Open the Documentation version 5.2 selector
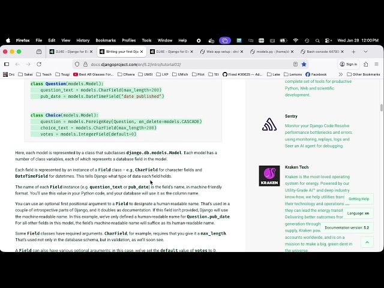 coord(347,228)
